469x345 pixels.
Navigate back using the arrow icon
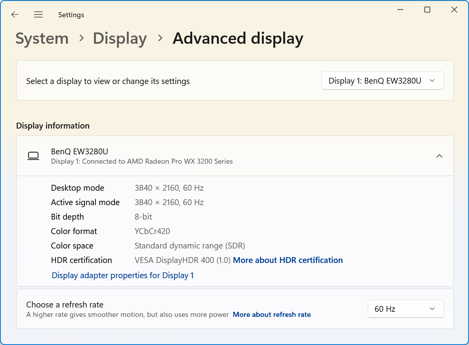pyautogui.click(x=14, y=14)
